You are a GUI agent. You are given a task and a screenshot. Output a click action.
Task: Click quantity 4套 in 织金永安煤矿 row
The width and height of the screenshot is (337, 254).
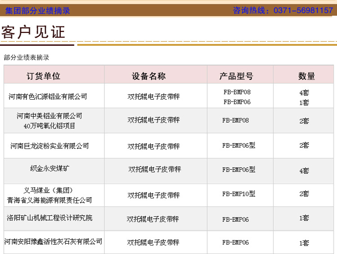pos(304,171)
